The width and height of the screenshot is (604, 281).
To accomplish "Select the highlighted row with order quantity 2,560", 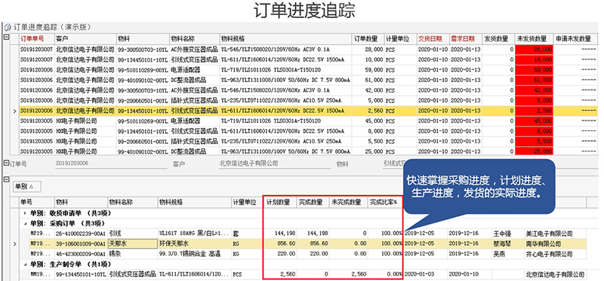I will click(308, 111).
